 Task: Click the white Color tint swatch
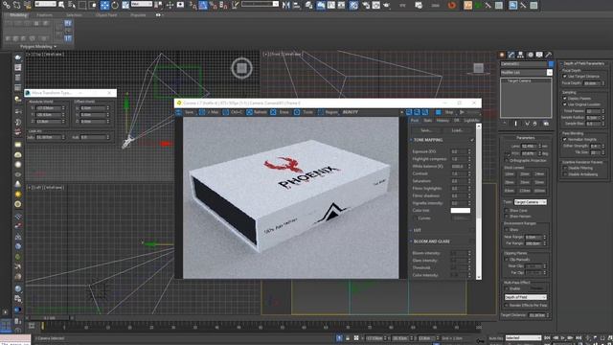[x=461, y=211]
